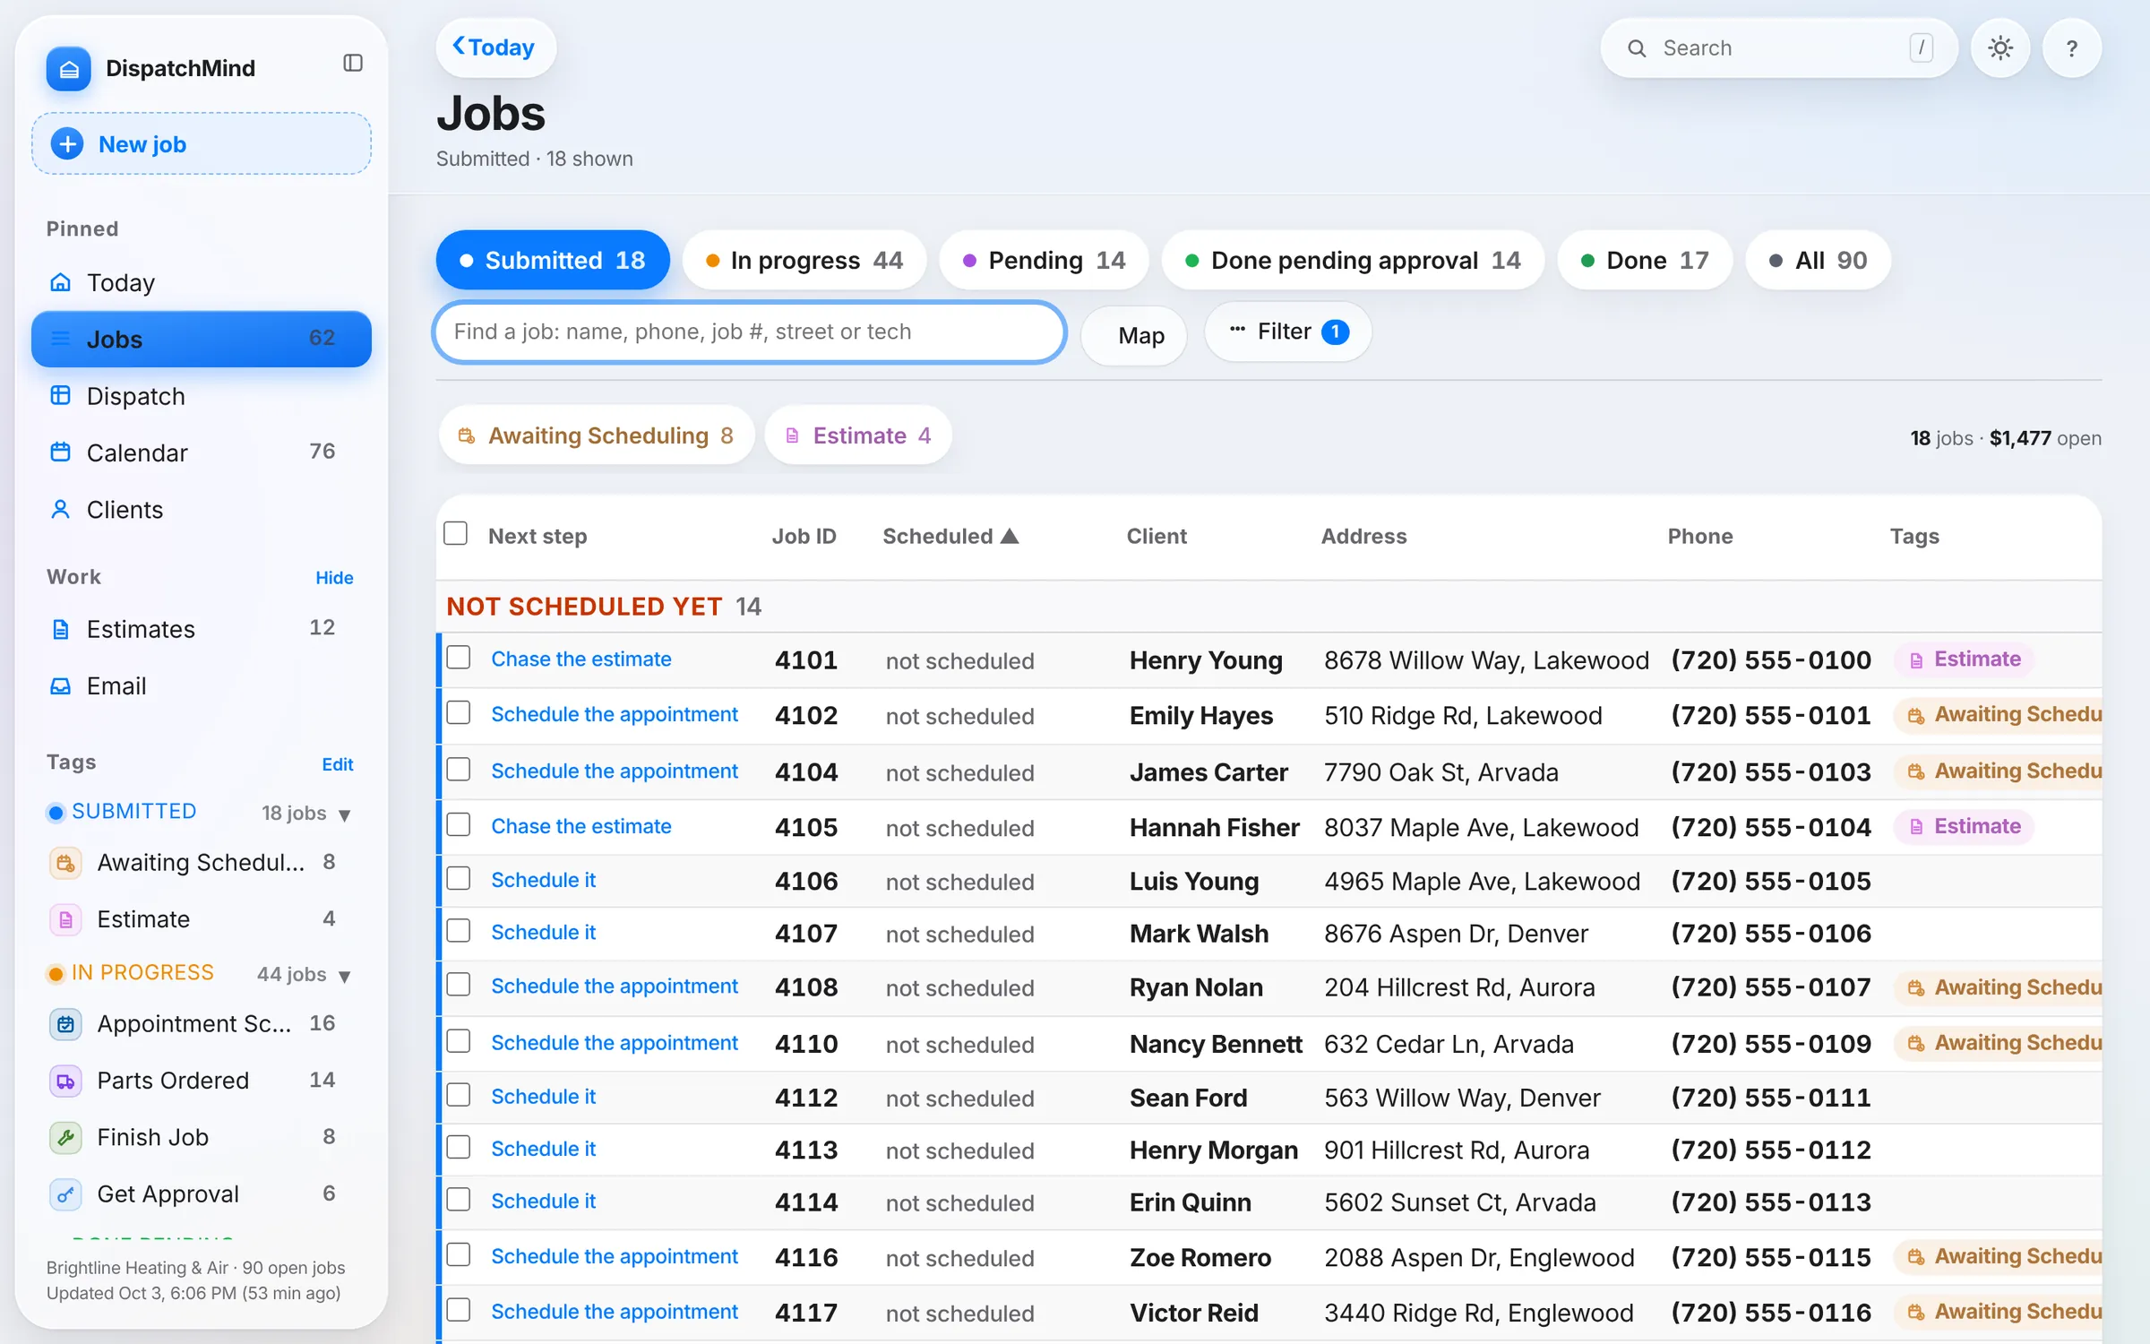Click the Get Approval key icon
This screenshot has width=2150, height=1344.
click(x=65, y=1194)
